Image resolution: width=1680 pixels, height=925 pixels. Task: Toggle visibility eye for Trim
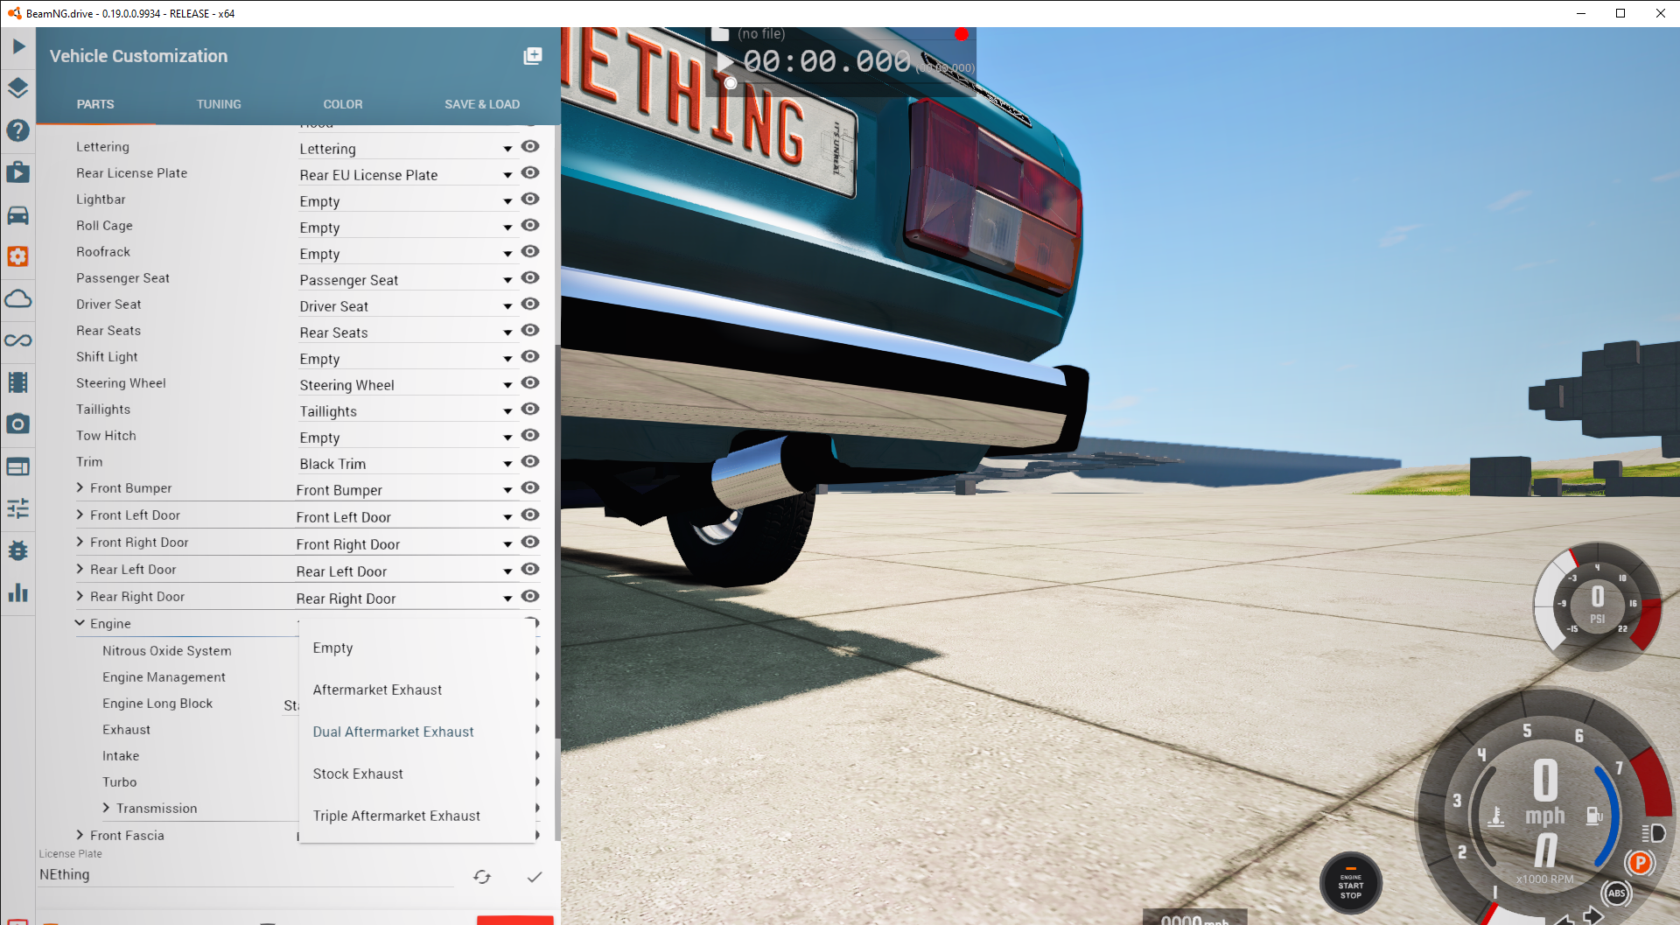pos(530,462)
